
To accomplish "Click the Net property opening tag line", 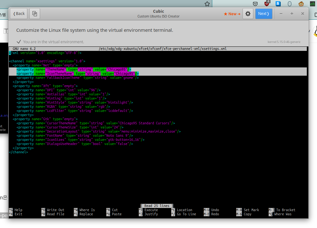I will [x=45, y=66].
